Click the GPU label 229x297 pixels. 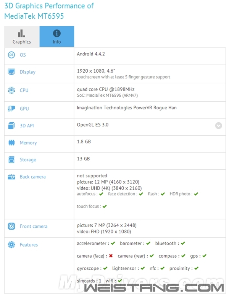pyautogui.click(x=24, y=109)
